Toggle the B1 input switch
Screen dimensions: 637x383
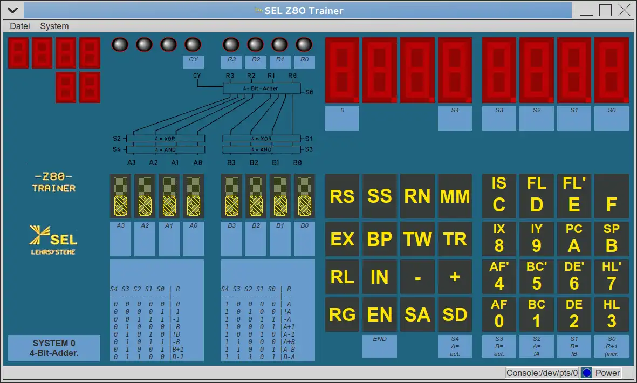pyautogui.click(x=280, y=196)
